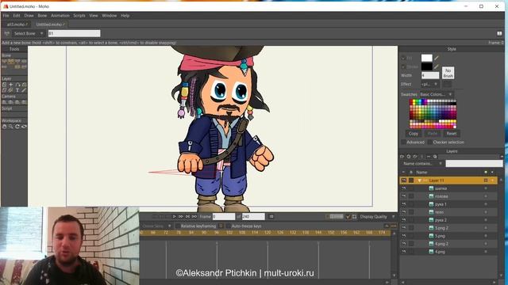
Task: Select the Eyedropper layer tool
Action: point(24,90)
